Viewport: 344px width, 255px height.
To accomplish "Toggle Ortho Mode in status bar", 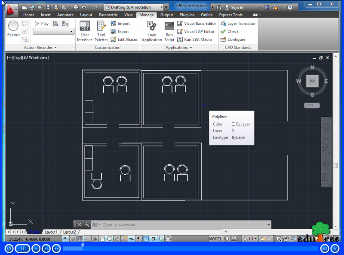I will [87, 239].
